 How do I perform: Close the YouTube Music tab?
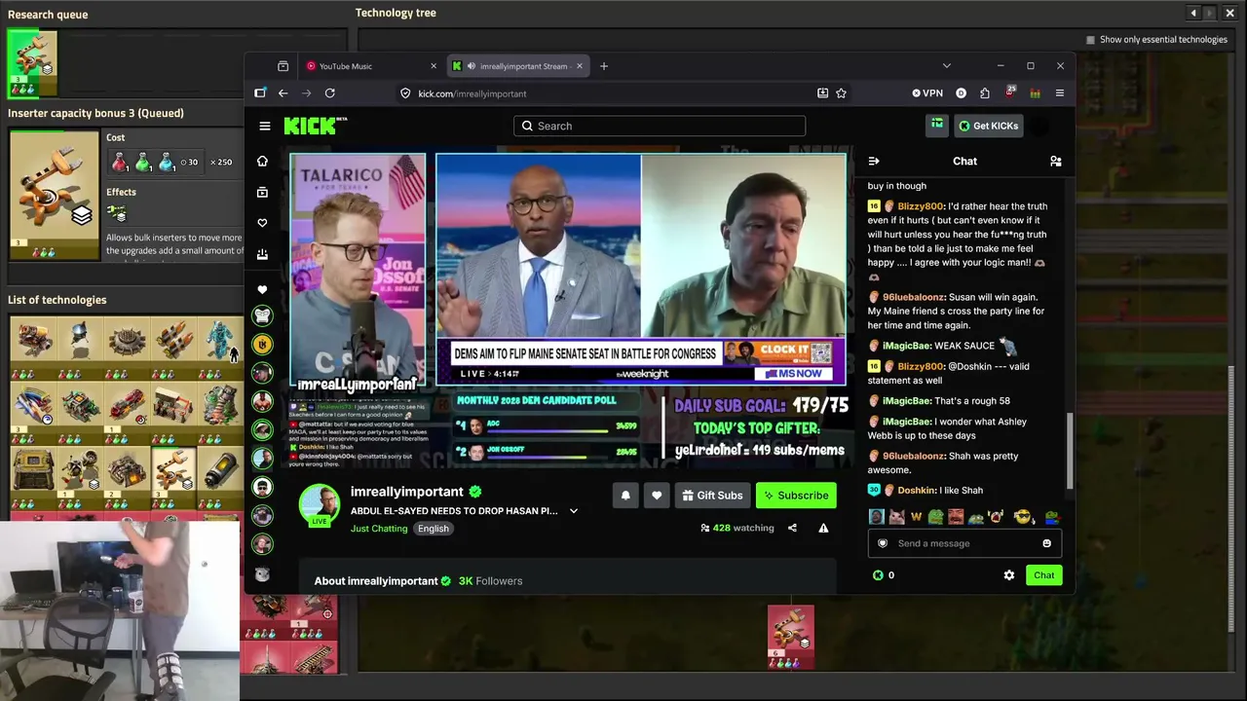[434, 66]
